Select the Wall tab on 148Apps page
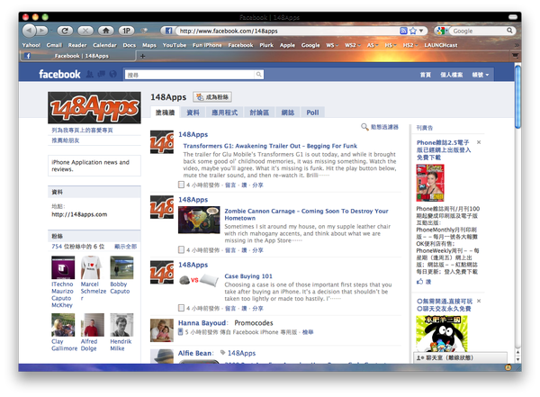This screenshot has height=397, width=540. pyautogui.click(x=165, y=113)
